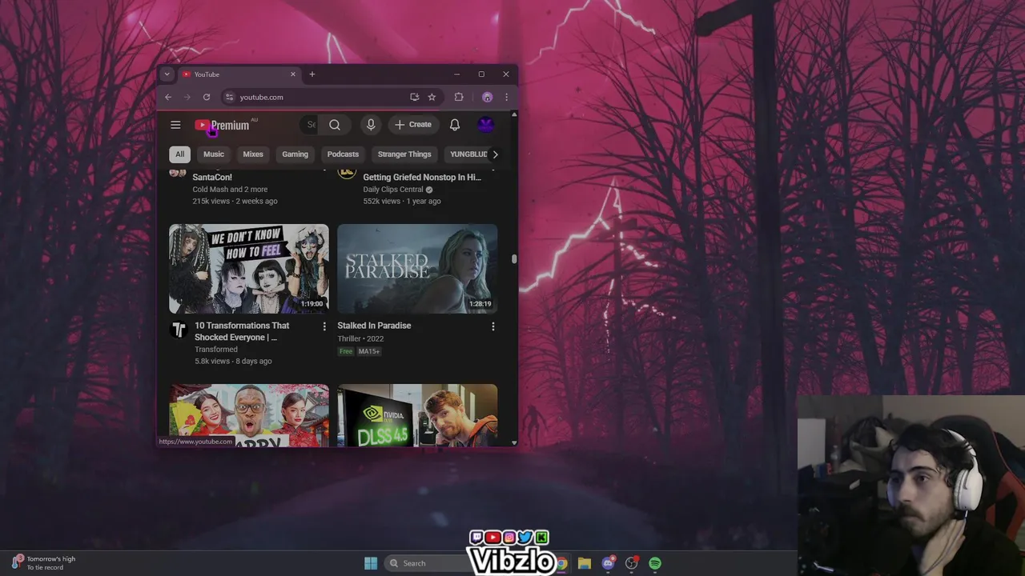
Task: Click the Thriller • 2022 text
Action: [360, 339]
